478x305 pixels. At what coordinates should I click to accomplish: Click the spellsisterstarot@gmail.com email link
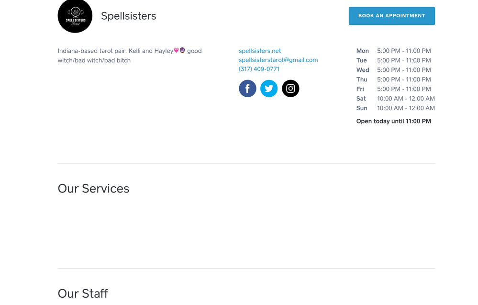click(x=278, y=60)
